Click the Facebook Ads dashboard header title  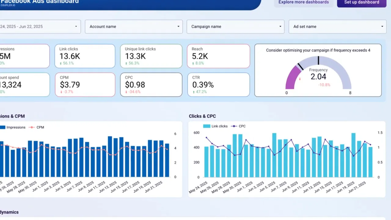tap(39, 2)
